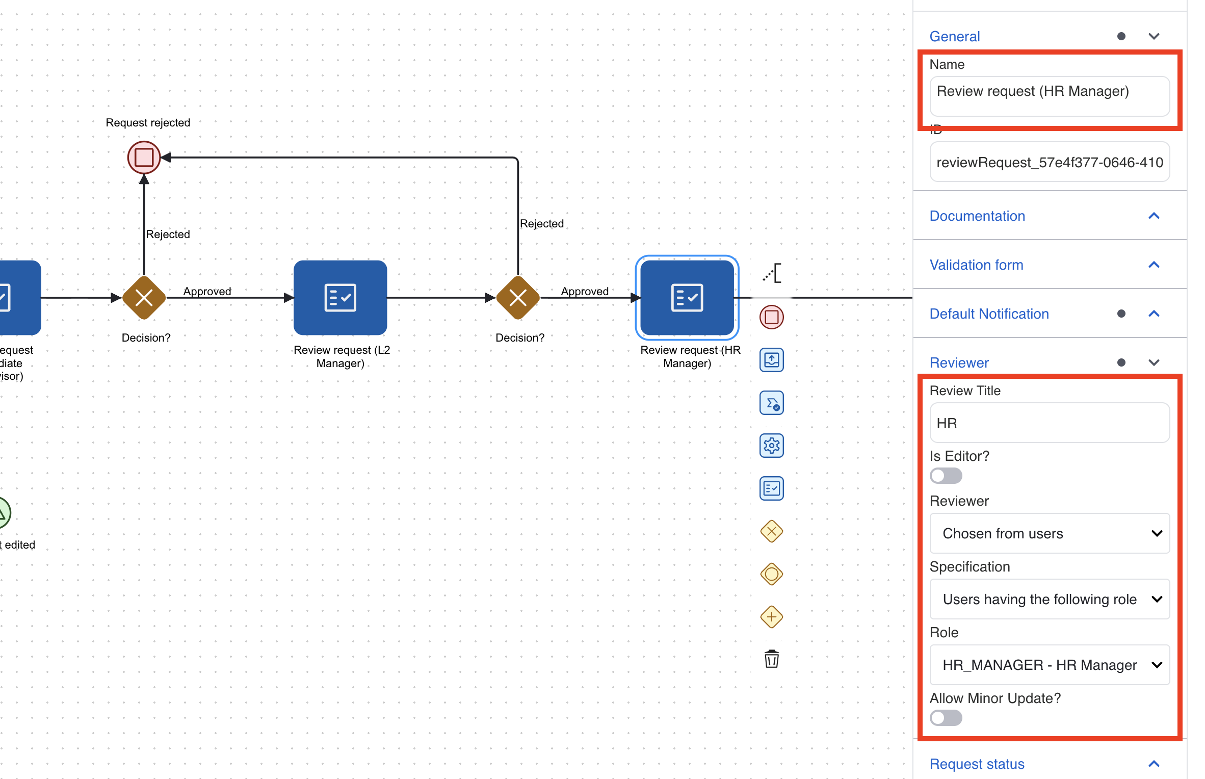
Task: Click the 'Request rejected' event label
Action: 148,122
